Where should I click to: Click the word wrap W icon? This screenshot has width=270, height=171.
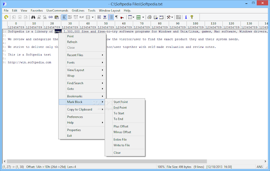(105, 17)
